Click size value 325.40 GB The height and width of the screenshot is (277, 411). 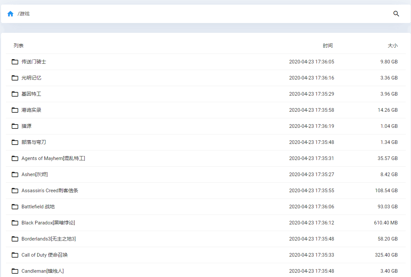[x=386, y=255]
